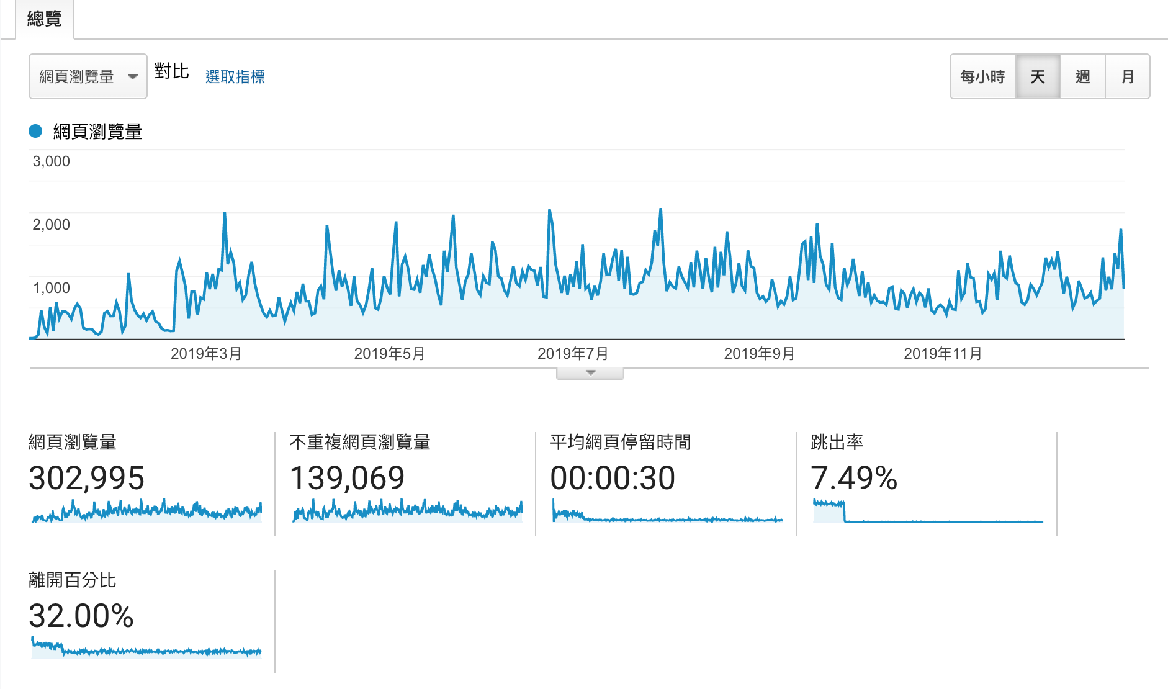1168x689 pixels.
Task: Click the 7.49% bounce rate value
Action: point(853,478)
